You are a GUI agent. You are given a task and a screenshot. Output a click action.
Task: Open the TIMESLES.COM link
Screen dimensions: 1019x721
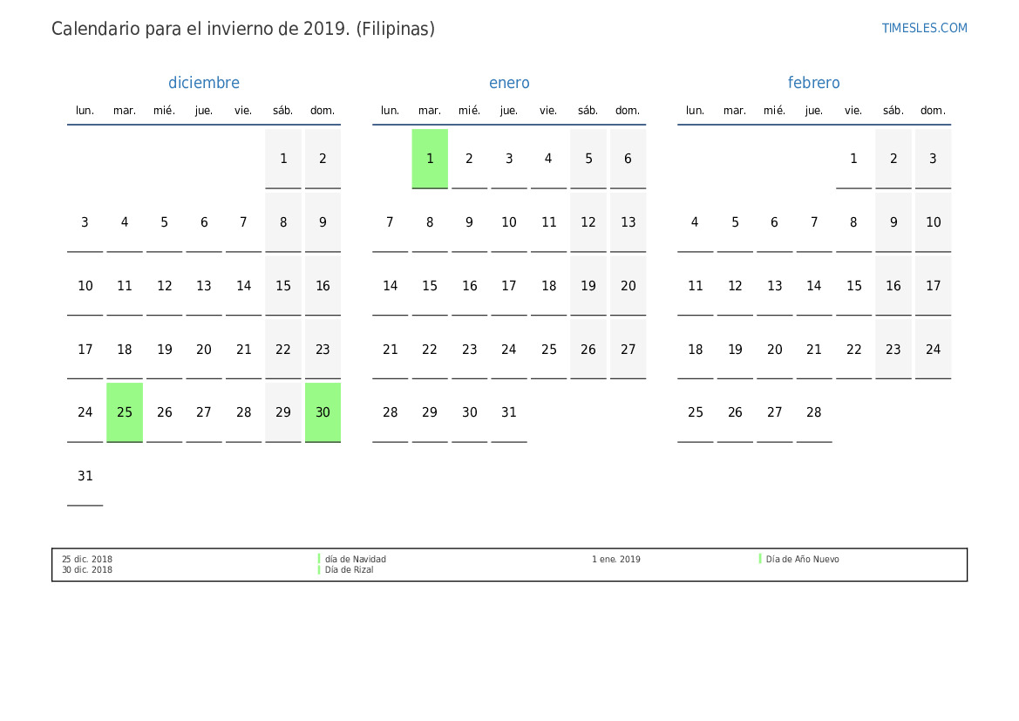(x=924, y=28)
